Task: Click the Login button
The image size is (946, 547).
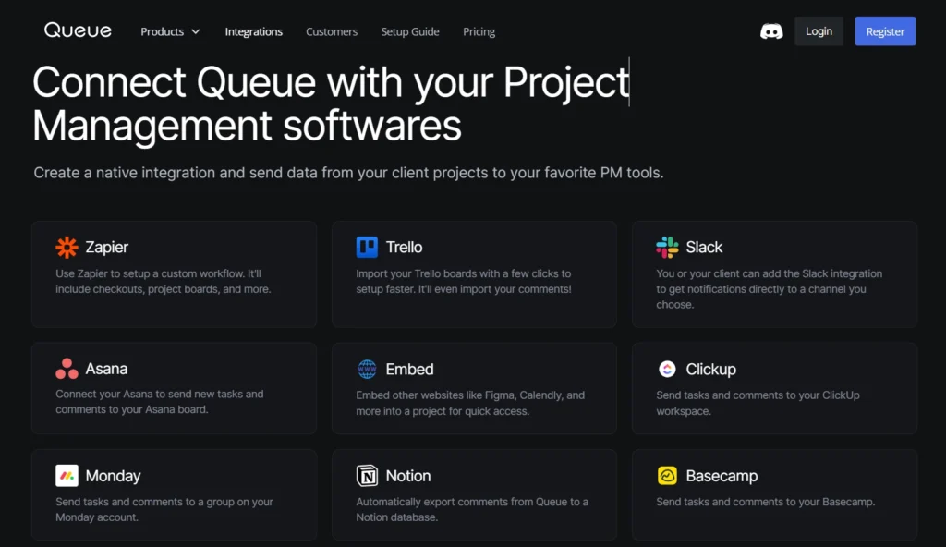Action: pos(819,30)
